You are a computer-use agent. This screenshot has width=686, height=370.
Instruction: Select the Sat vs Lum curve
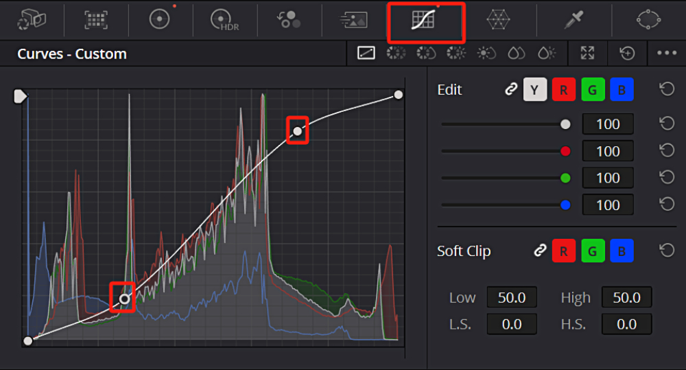click(x=547, y=53)
